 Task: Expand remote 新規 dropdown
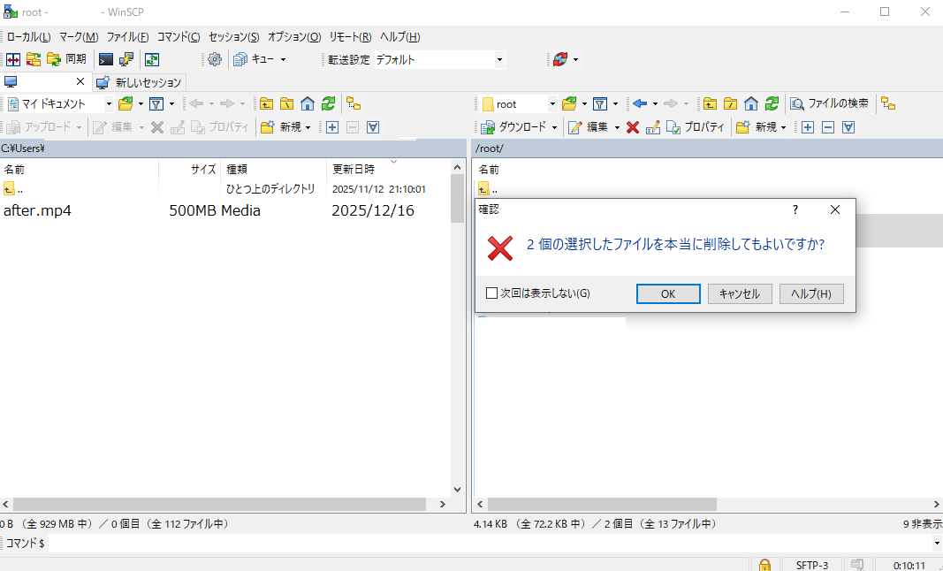(x=783, y=127)
